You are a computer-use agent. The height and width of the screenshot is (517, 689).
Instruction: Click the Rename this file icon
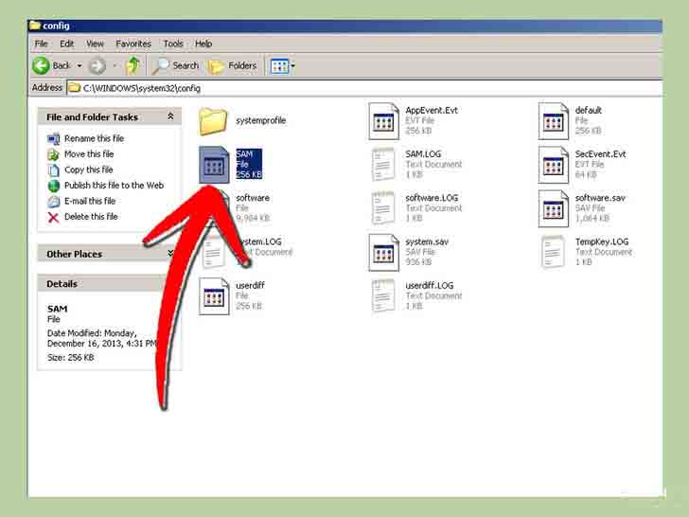point(53,139)
